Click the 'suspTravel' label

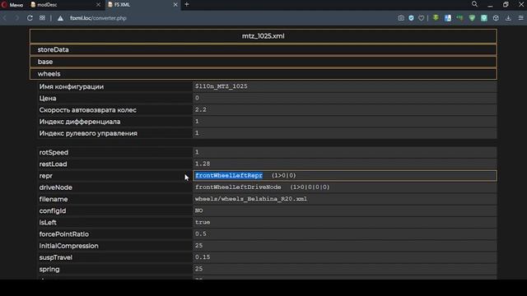click(x=56, y=257)
